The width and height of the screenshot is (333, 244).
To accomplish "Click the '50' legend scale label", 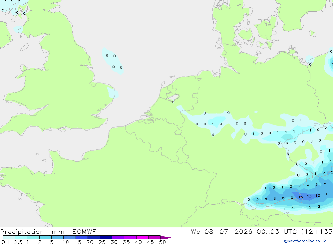I will click(163, 242).
